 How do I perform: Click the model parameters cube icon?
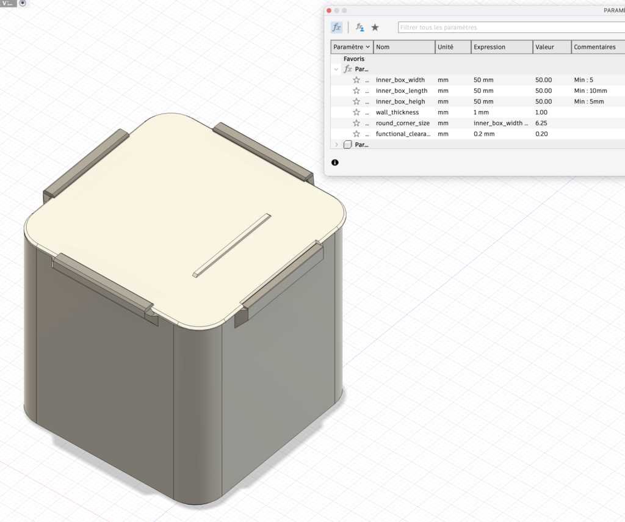pyautogui.click(x=347, y=145)
